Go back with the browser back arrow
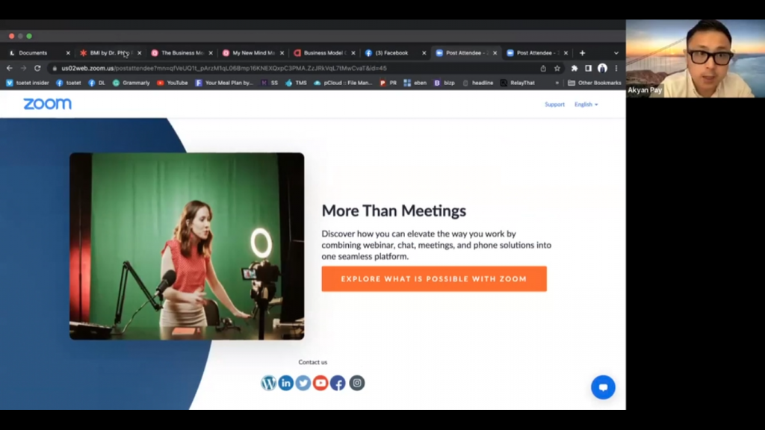The image size is (765, 430). tap(9, 68)
